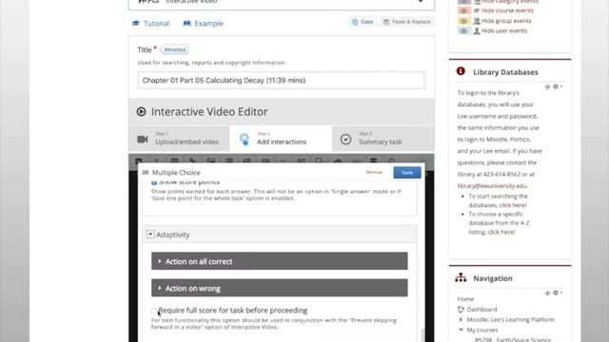Open Dashboard in Navigation
Image resolution: width=609 pixels, height=342 pixels.
point(481,310)
